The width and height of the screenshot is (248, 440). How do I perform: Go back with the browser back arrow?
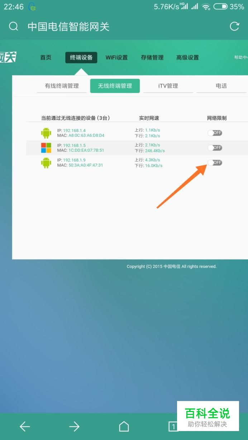pyautogui.click(x=25, y=426)
